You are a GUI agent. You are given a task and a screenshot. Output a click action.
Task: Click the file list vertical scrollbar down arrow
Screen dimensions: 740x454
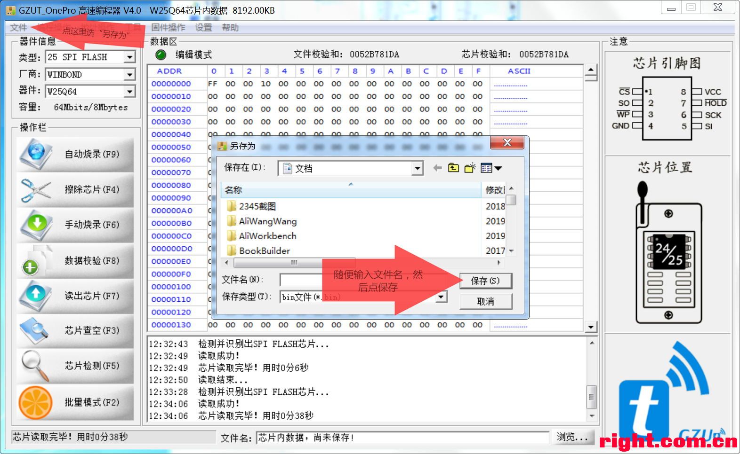(x=512, y=251)
